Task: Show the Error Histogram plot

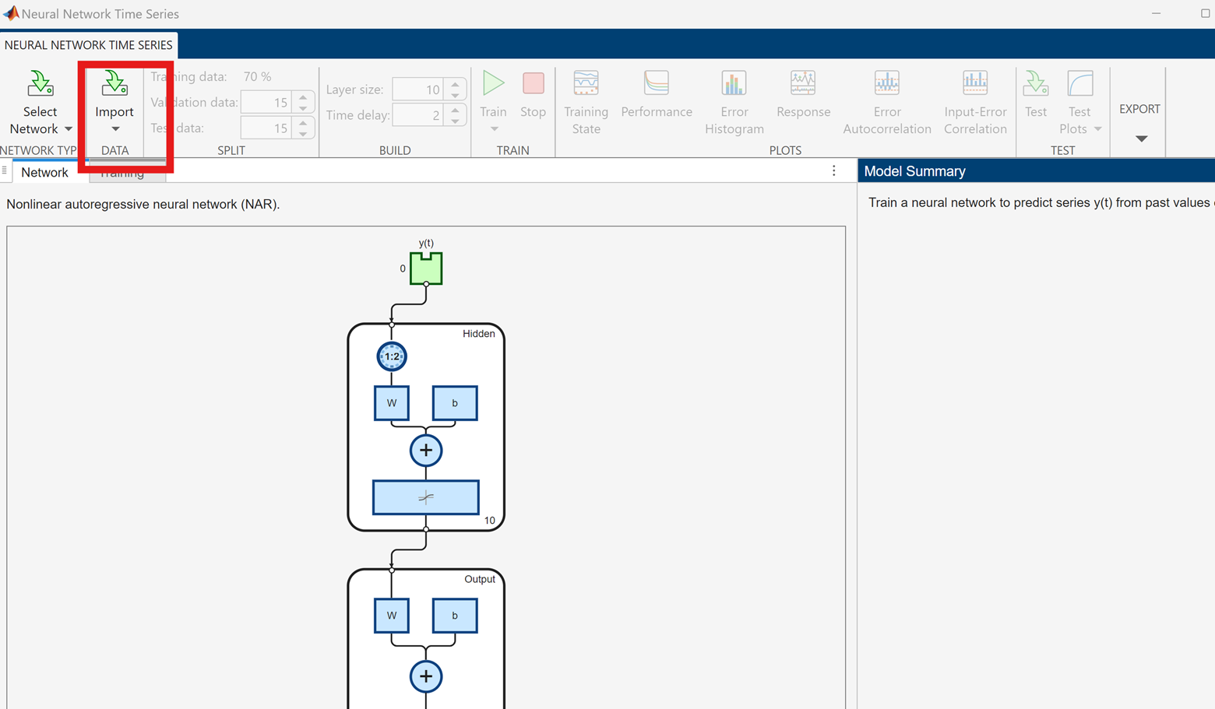Action: (x=734, y=84)
